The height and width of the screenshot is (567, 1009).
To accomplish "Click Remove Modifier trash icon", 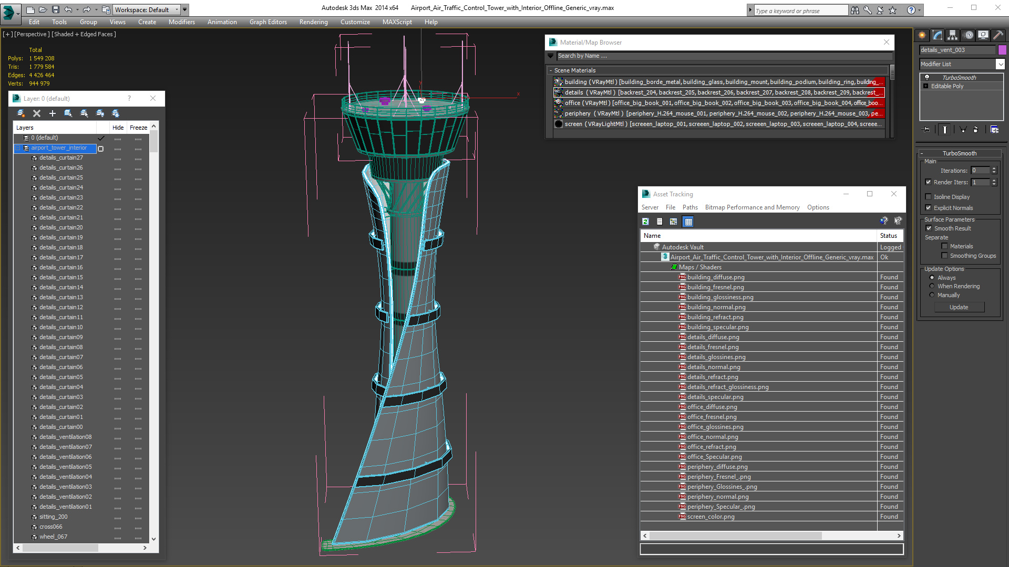I will [976, 129].
